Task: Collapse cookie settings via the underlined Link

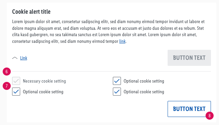Action: tap(24, 58)
